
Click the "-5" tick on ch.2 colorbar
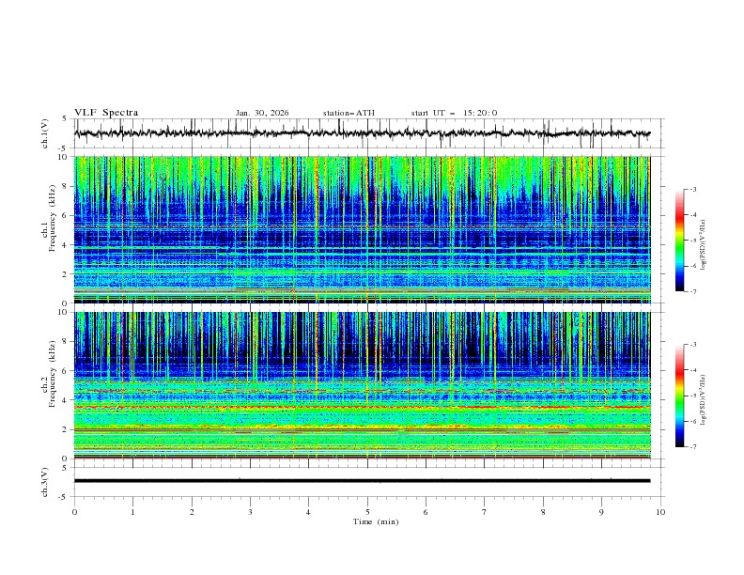692,396
